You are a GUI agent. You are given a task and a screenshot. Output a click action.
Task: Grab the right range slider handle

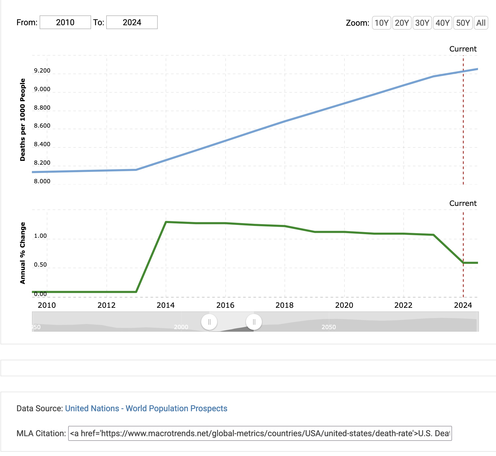[x=254, y=322]
